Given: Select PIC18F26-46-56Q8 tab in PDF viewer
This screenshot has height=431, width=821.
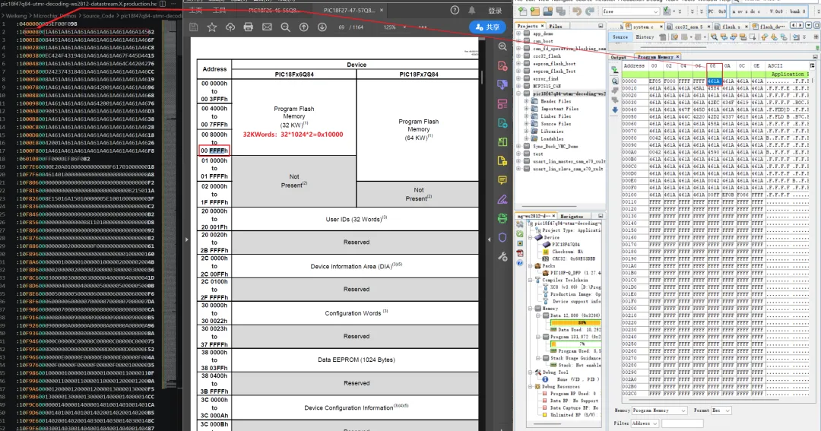Looking at the screenshot, I should (274, 10).
